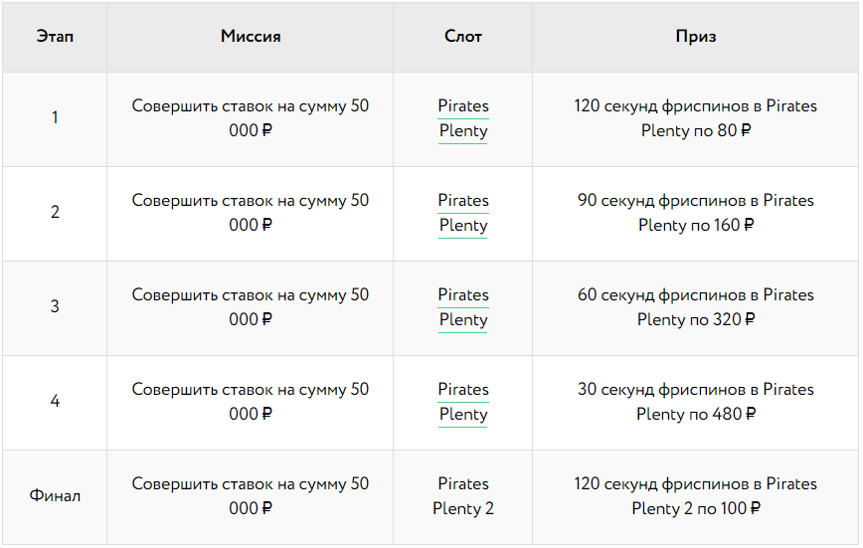
Task: Select the stage number 3 cell
Action: [x=55, y=307]
